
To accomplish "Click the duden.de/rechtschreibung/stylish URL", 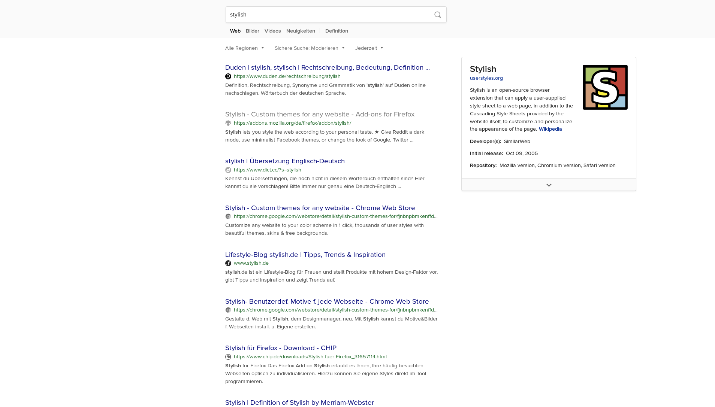I will point(287,76).
